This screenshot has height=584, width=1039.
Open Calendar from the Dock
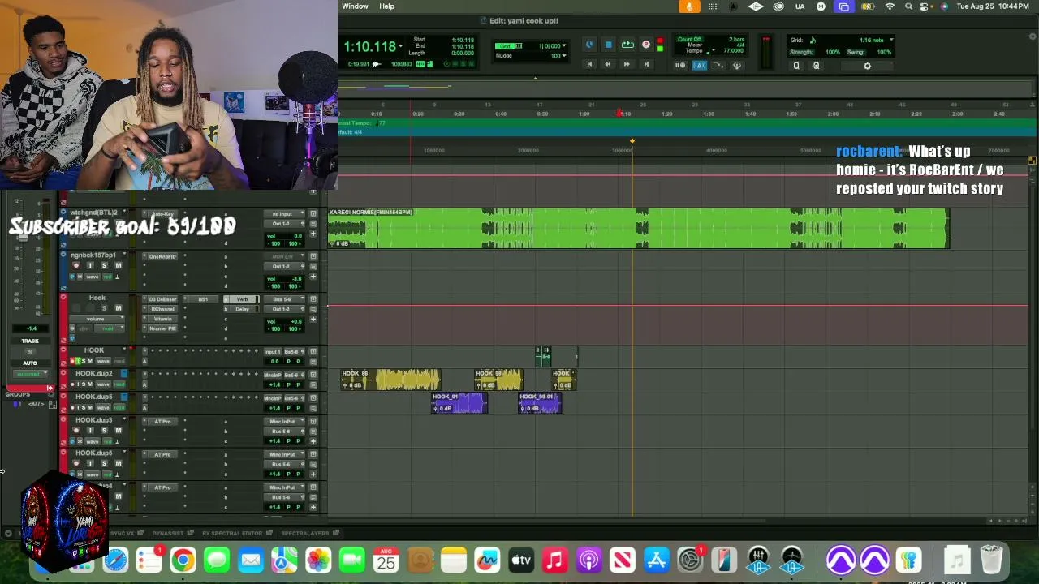click(386, 560)
